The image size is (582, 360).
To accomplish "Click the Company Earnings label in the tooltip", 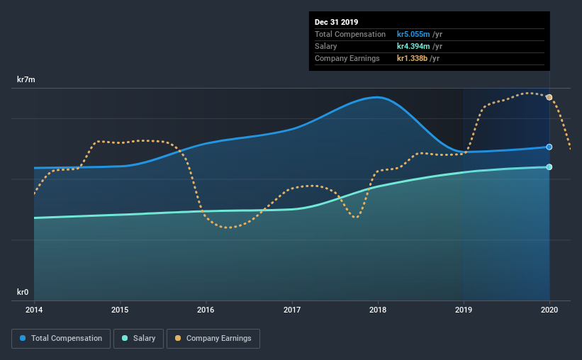I will pyautogui.click(x=347, y=58).
